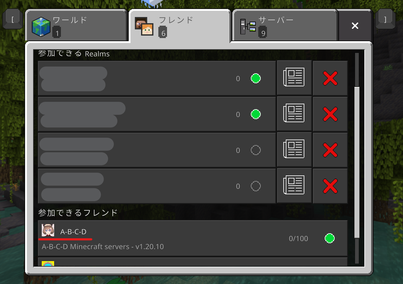
Task: Click the world count badge showing 1
Action: click(57, 32)
